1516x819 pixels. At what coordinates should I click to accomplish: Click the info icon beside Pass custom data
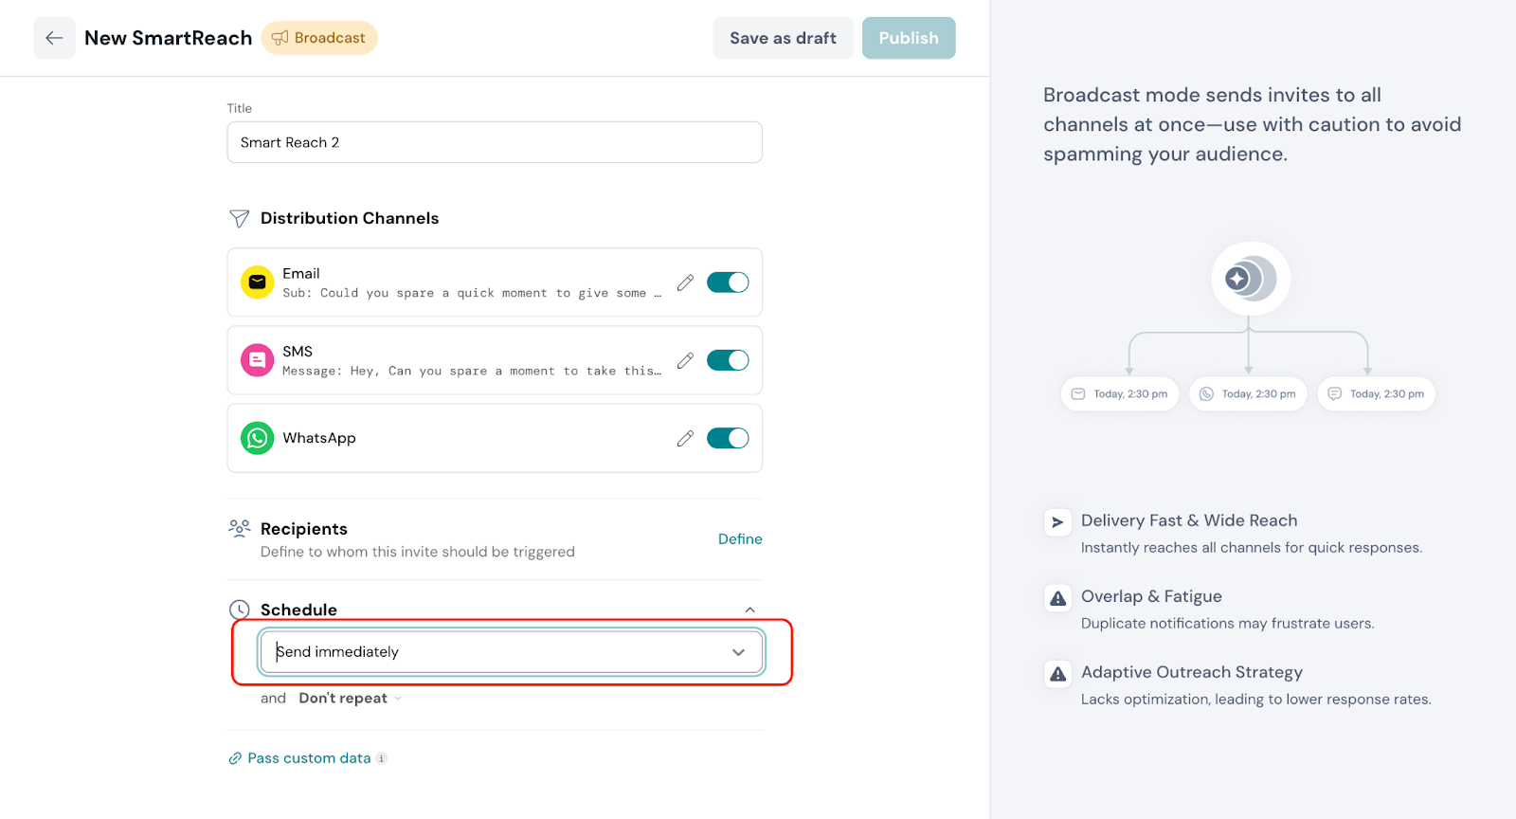click(x=382, y=758)
